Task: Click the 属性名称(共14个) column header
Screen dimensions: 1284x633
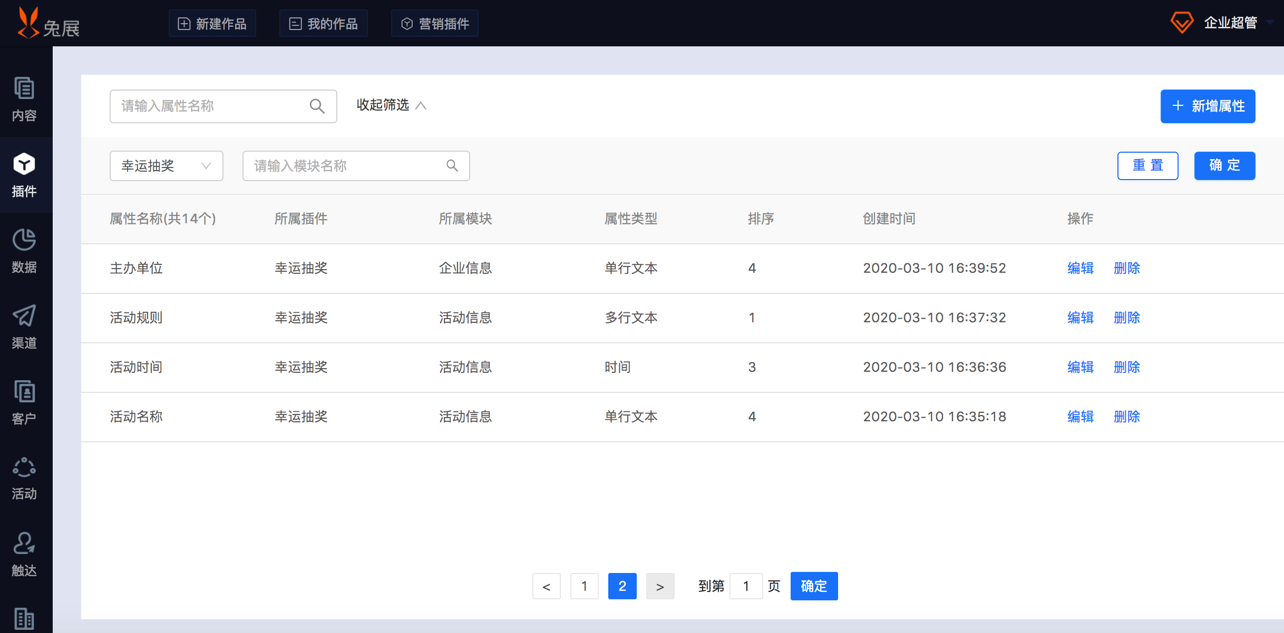Action: 163,219
